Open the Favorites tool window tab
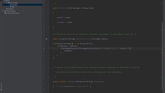 (x=1, y=87)
